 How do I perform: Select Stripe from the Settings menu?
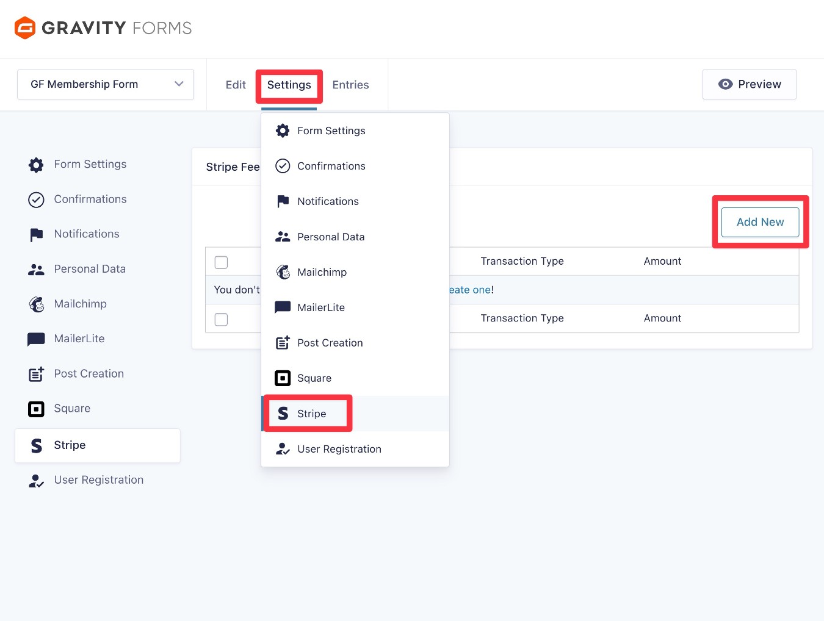point(308,414)
